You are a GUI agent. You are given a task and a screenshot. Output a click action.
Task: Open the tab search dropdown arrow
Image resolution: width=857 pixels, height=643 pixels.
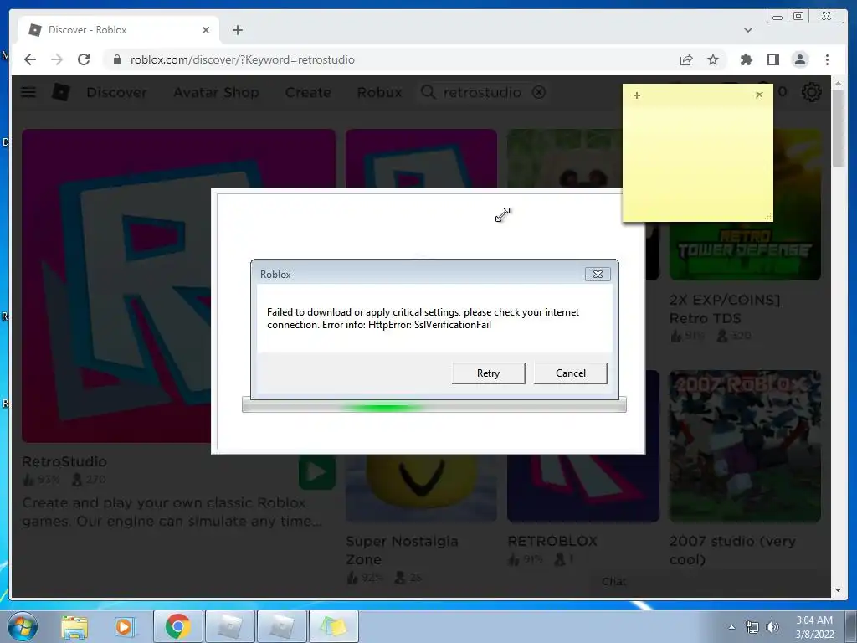coord(748,30)
